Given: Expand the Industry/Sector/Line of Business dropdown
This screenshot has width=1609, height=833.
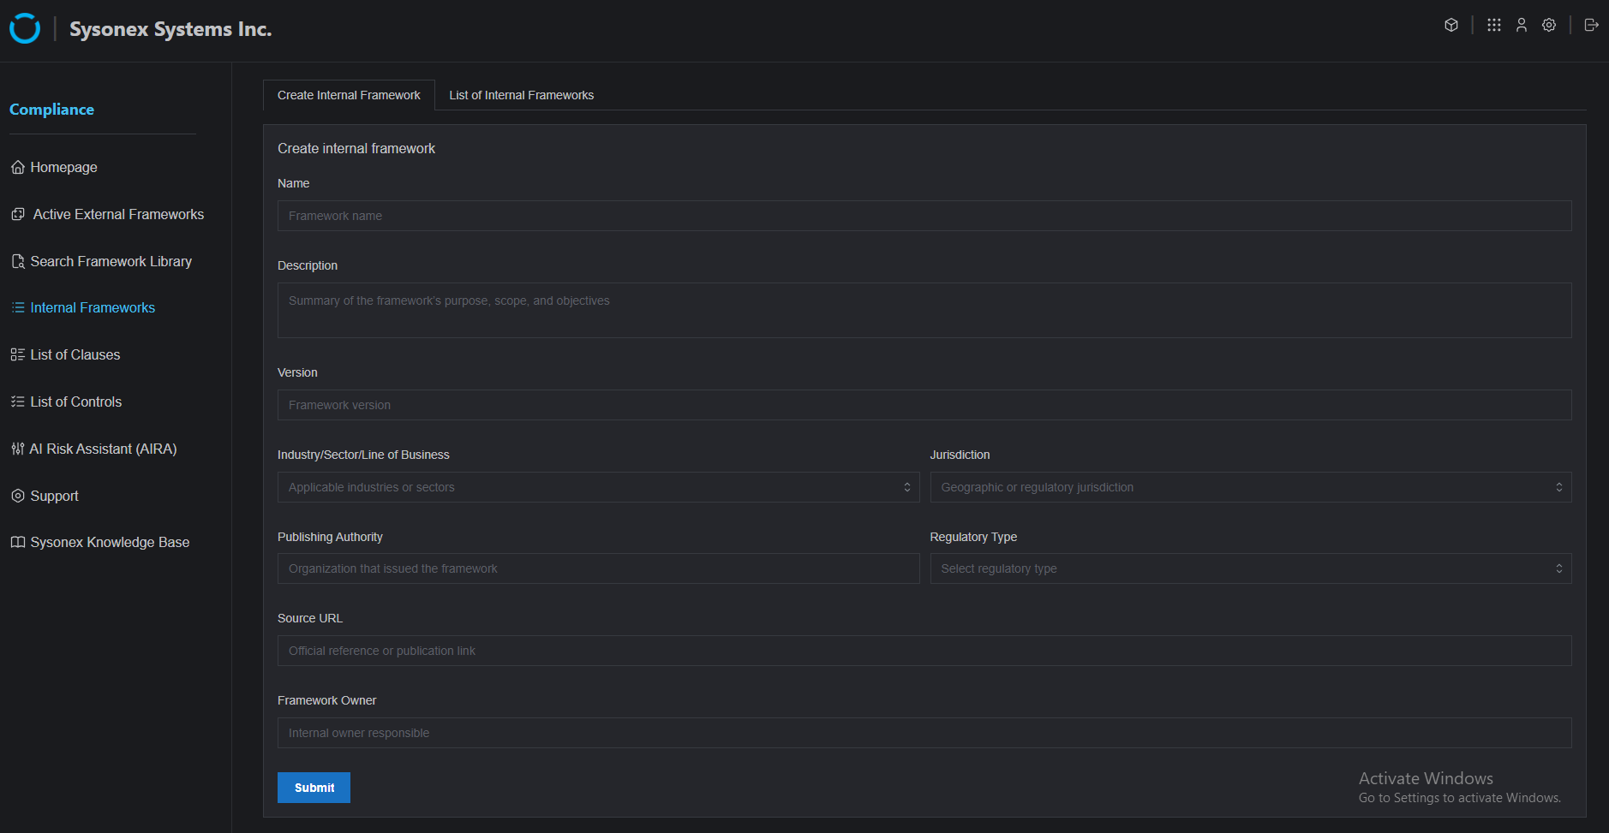Looking at the screenshot, I should pos(598,487).
